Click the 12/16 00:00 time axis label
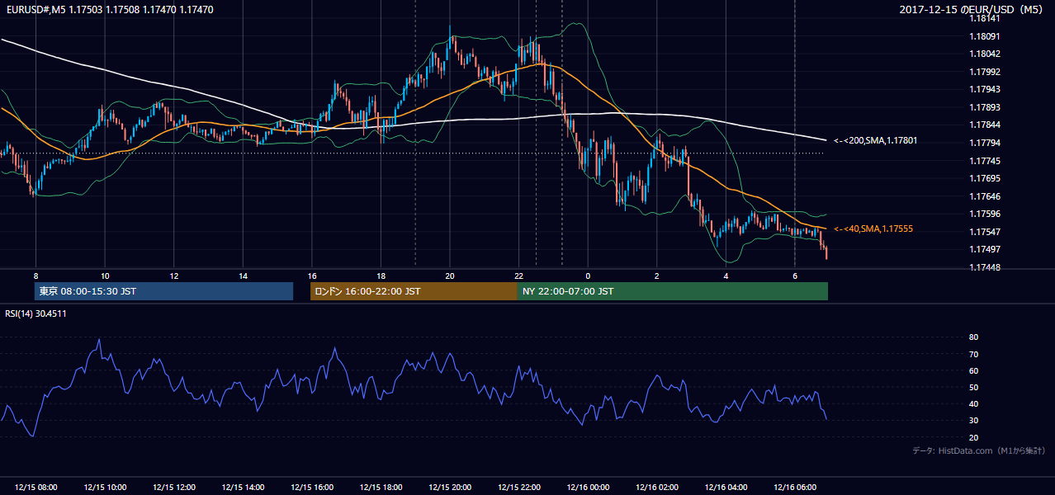This screenshot has width=1055, height=495. click(588, 488)
